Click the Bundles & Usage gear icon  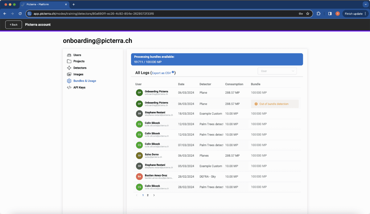69,81
